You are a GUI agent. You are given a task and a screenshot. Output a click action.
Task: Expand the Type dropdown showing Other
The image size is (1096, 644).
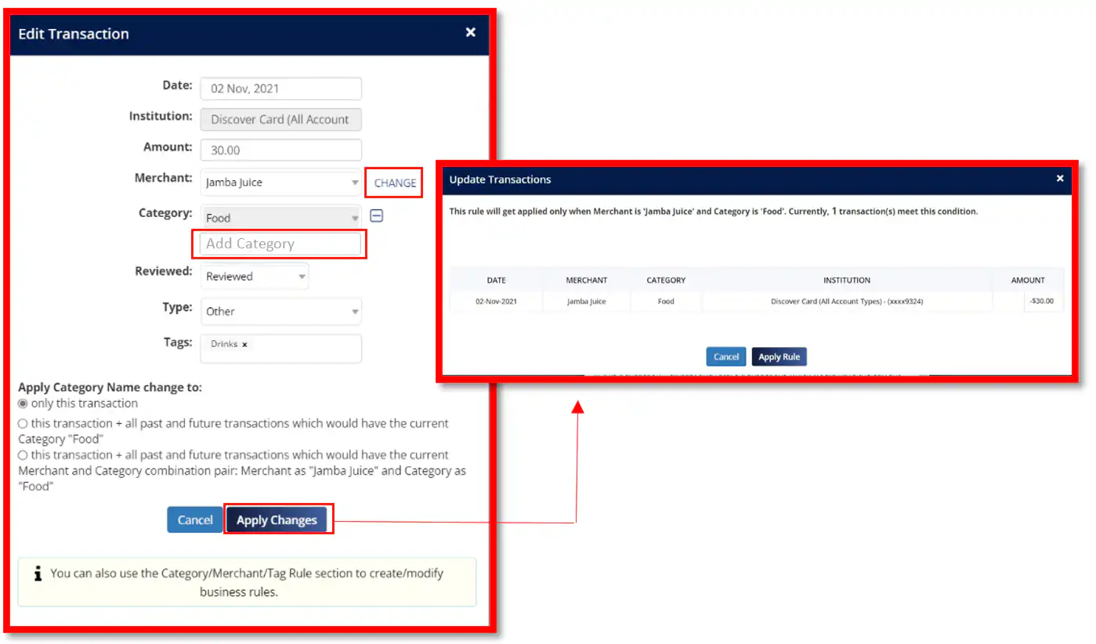coord(280,311)
